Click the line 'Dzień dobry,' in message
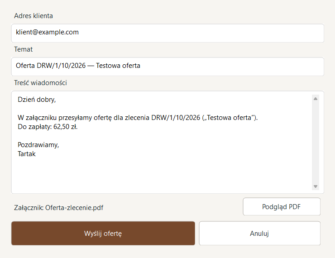 37,100
